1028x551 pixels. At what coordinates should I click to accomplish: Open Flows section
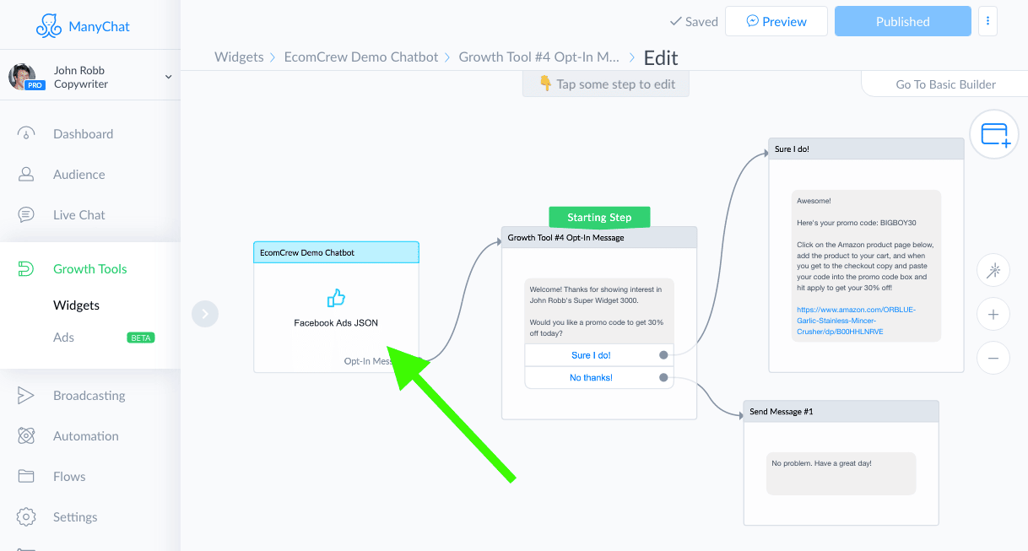coord(69,477)
